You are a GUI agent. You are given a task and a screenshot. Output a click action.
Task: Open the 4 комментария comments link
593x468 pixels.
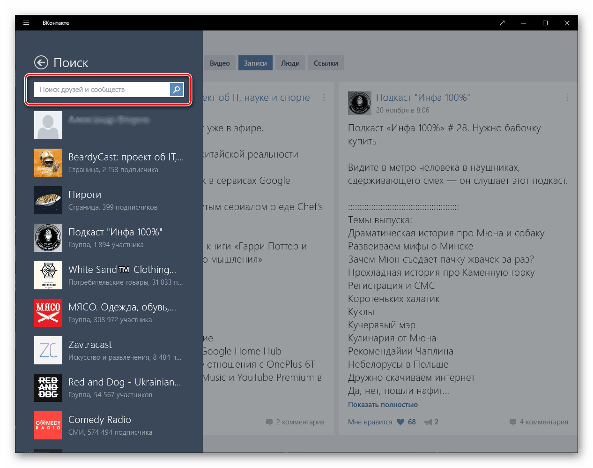[x=543, y=422]
